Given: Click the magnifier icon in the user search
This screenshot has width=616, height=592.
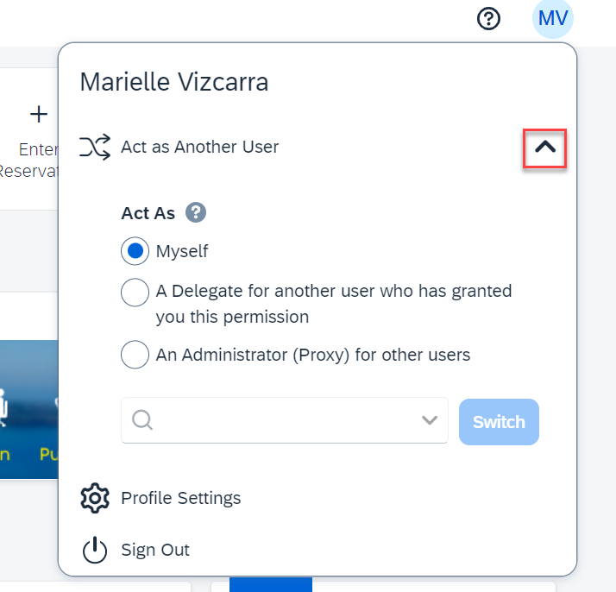Looking at the screenshot, I should [142, 420].
